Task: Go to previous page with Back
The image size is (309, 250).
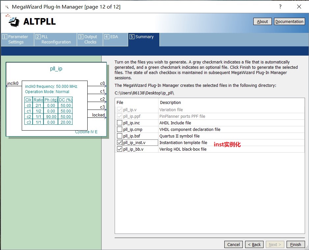Action: click(254, 244)
